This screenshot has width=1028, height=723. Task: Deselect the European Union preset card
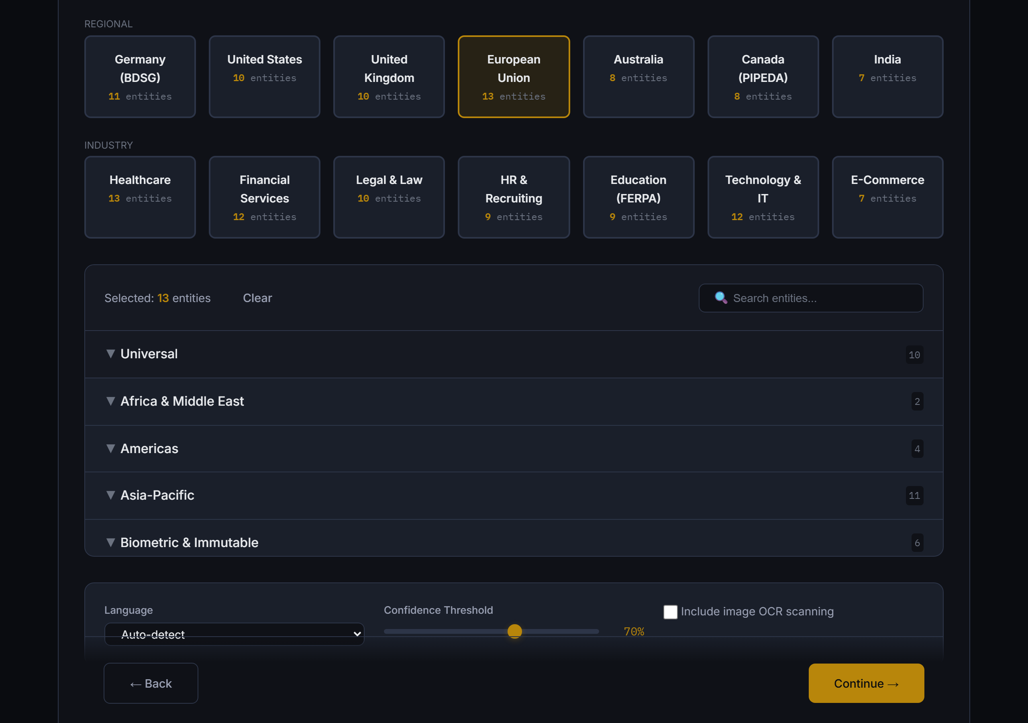[514, 77]
